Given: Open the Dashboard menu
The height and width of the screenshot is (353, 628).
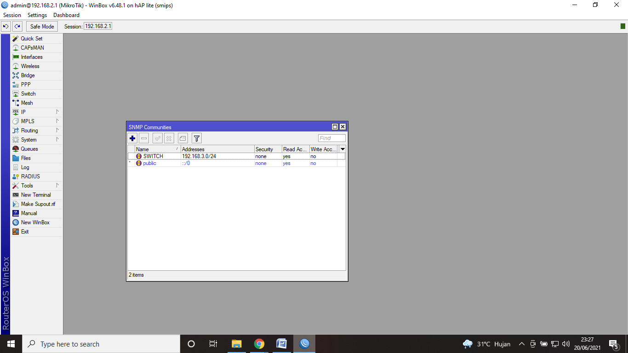Looking at the screenshot, I should point(66,15).
